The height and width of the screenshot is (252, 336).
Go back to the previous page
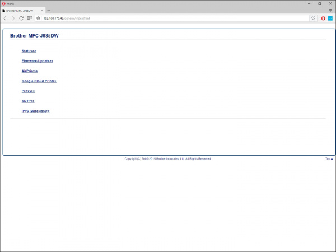click(5, 18)
